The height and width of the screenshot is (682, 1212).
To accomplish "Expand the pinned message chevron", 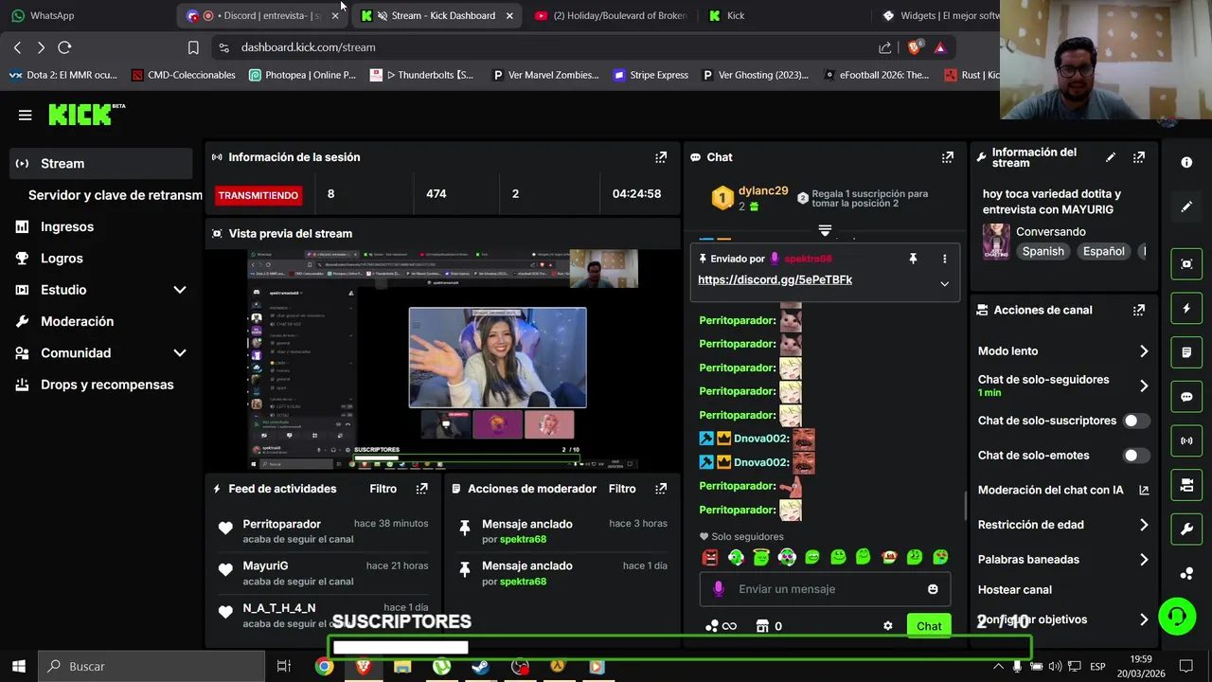I will (x=944, y=283).
